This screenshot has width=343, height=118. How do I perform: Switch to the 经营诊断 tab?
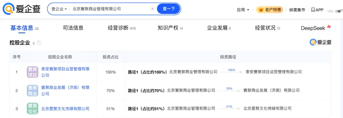pyautogui.click(x=122, y=28)
